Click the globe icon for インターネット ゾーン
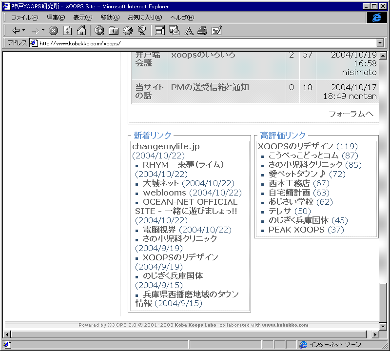The width and height of the screenshot is (390, 351). 303,345
